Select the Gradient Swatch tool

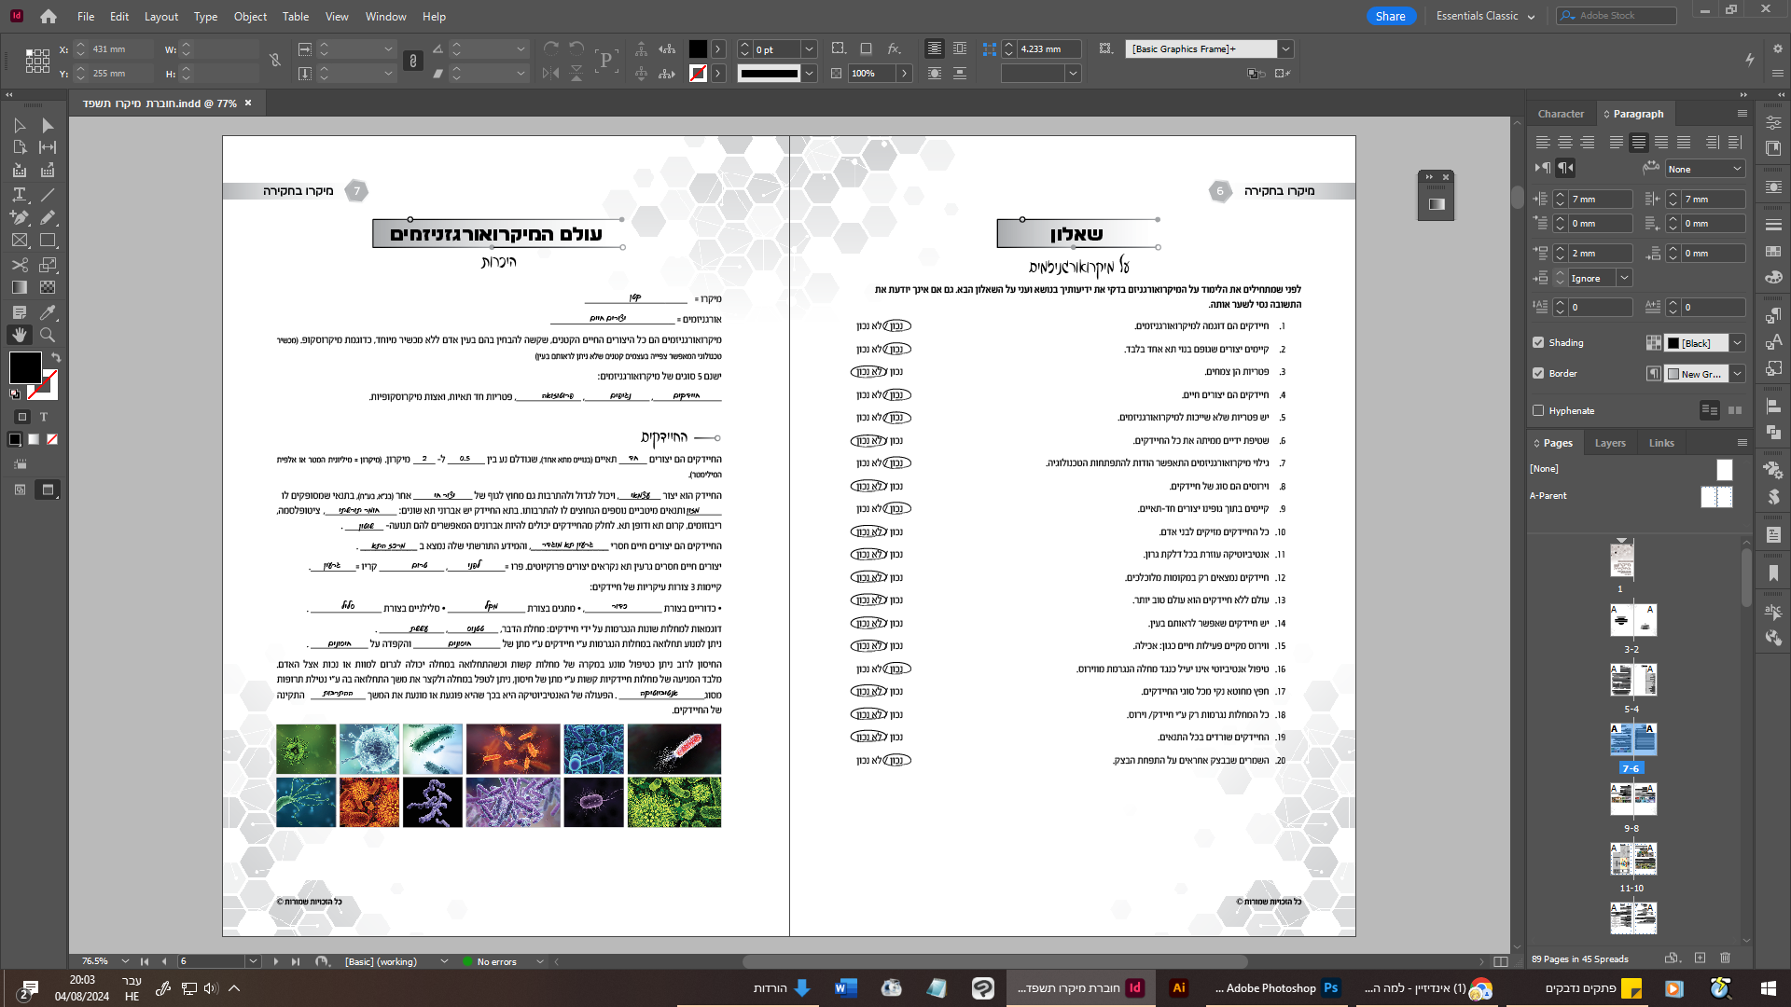19,288
